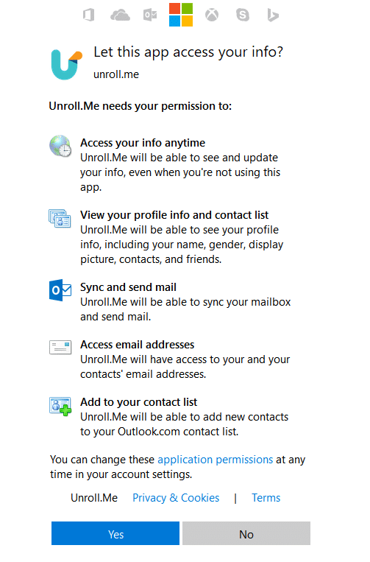The image size is (370, 562).
Task: Select the add contact plus icon
Action: click(60, 406)
